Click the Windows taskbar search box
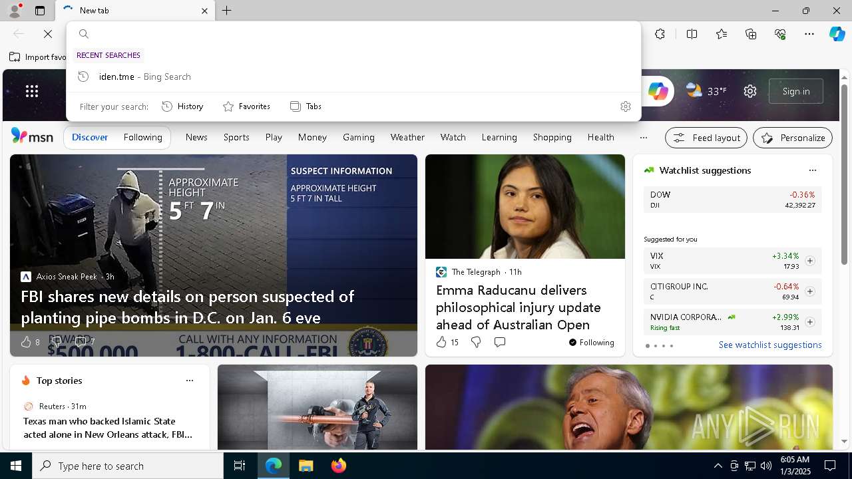The height and width of the screenshot is (479, 852). coord(128,466)
